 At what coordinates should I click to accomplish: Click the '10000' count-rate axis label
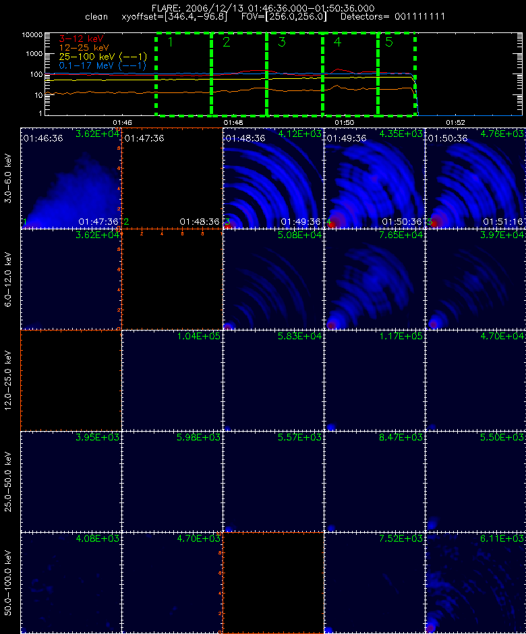click(x=32, y=35)
